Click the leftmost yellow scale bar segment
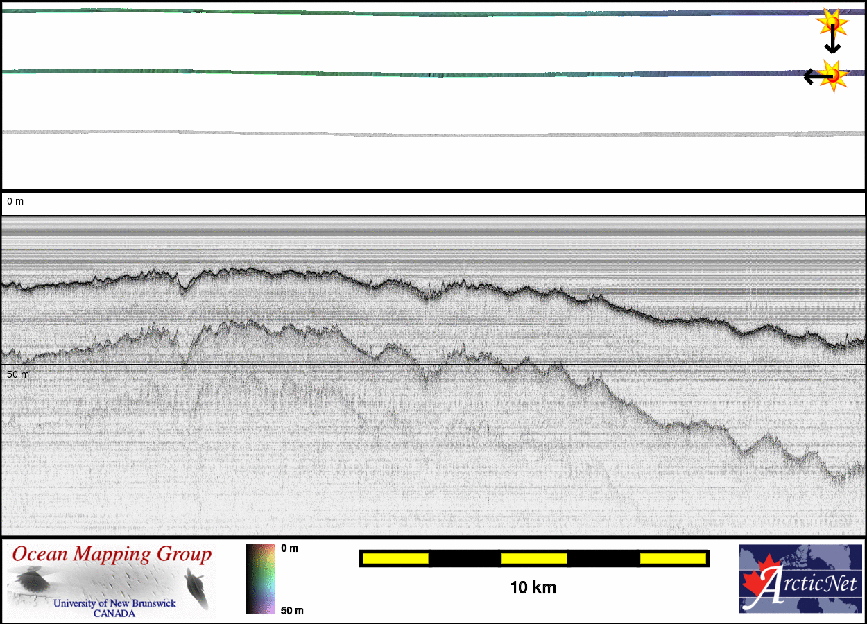Image resolution: width=867 pixels, height=624 pixels. (395, 558)
